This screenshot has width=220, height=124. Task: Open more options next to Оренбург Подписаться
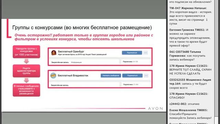pyautogui.click(x=145, y=53)
